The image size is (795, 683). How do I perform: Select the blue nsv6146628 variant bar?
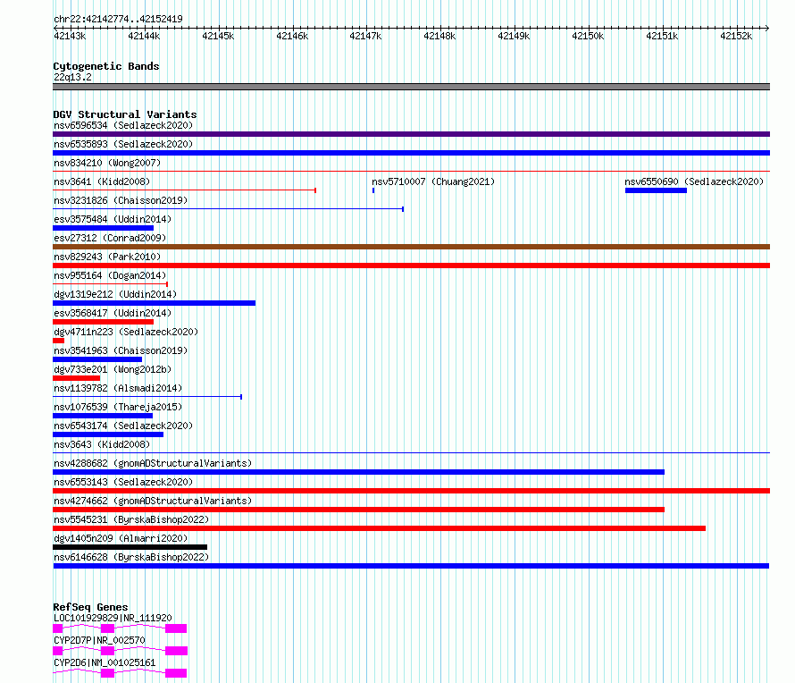pos(411,566)
